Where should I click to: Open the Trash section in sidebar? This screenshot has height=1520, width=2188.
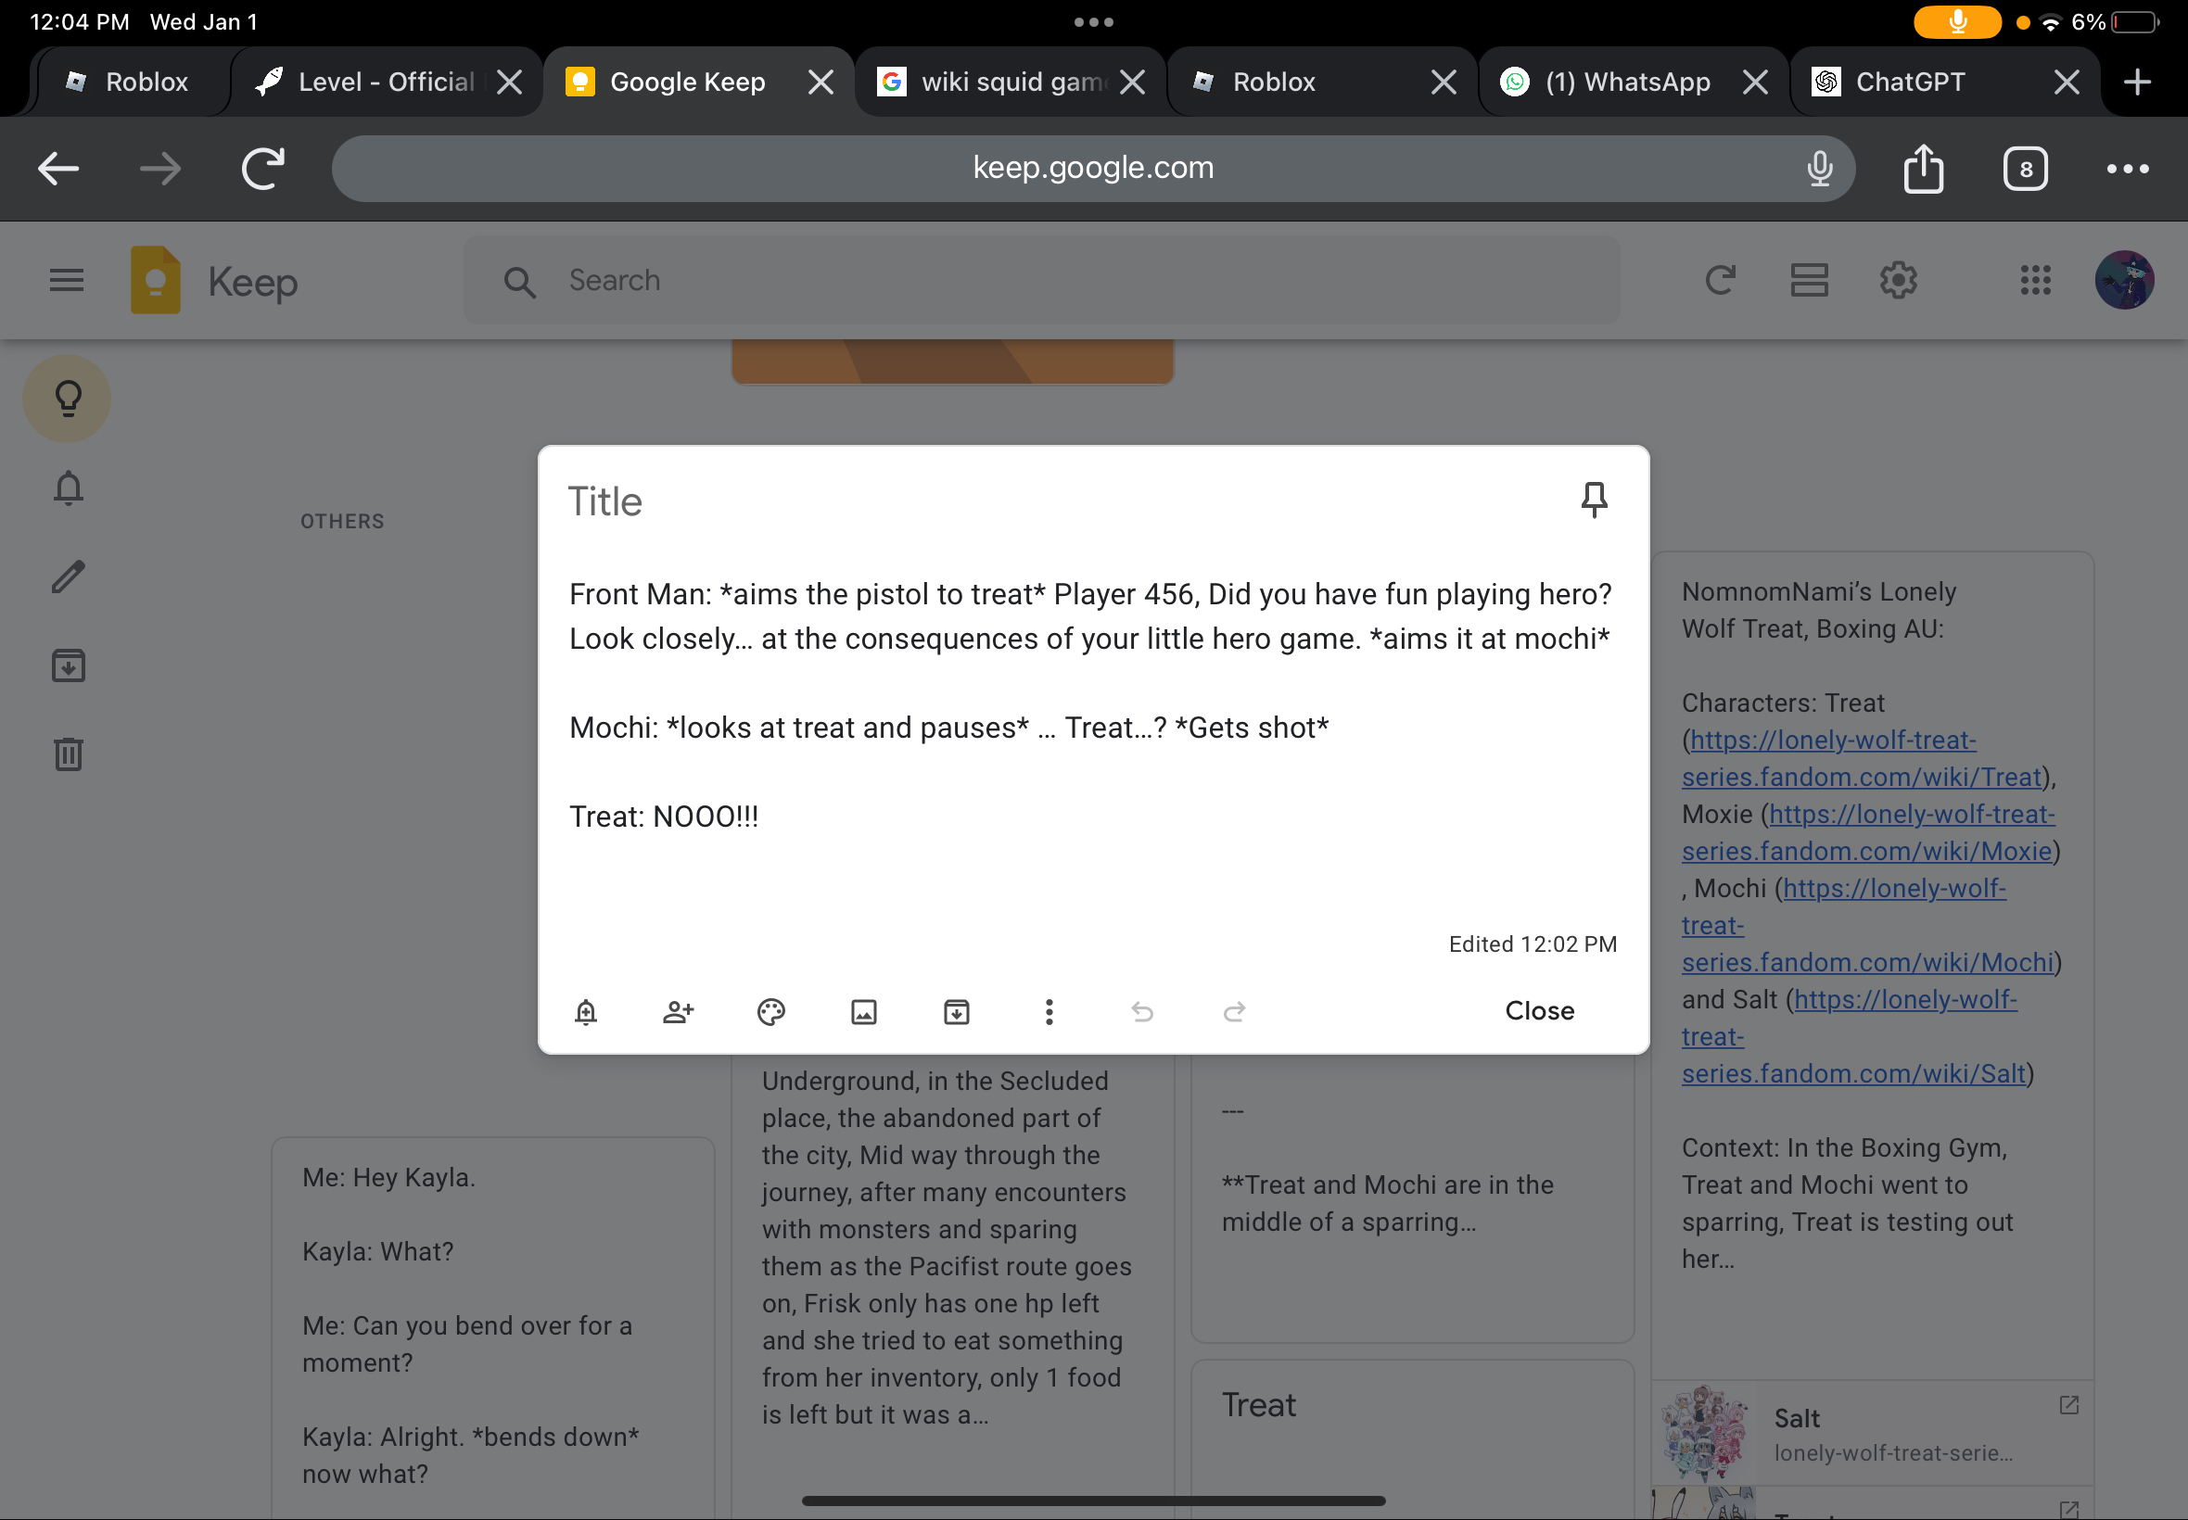(68, 754)
